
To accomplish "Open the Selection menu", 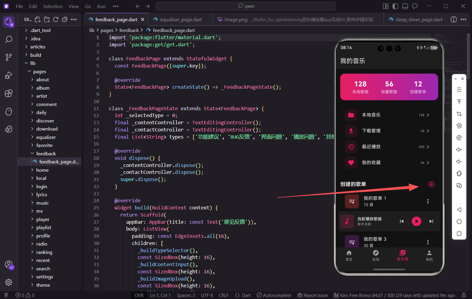I will (53, 6).
